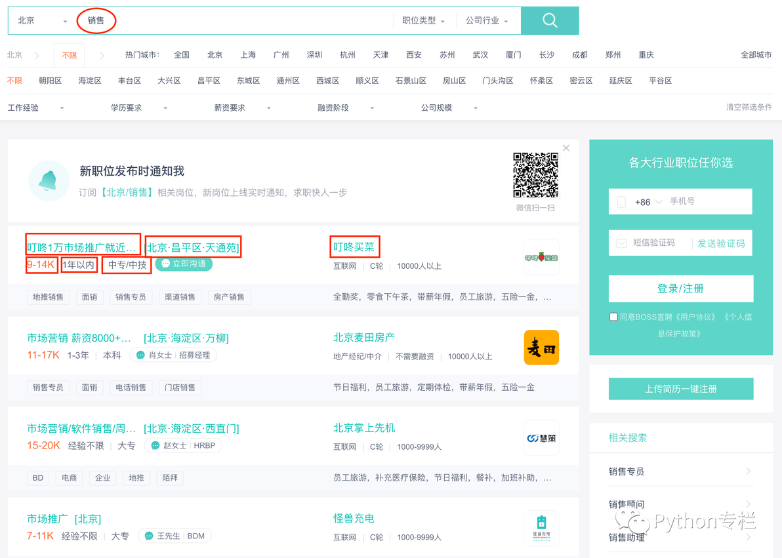The height and width of the screenshot is (558, 782).
Task: Select 全国 from hot cities
Action: pos(182,55)
